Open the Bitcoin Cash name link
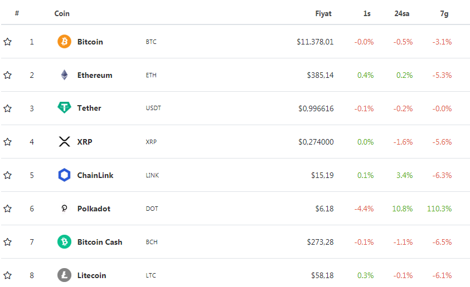The image size is (470, 287). (100, 242)
